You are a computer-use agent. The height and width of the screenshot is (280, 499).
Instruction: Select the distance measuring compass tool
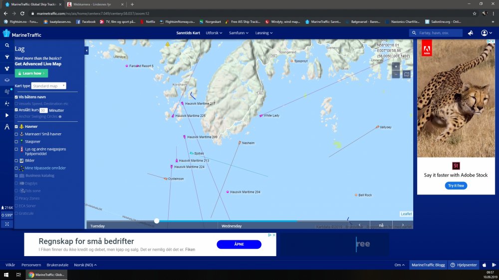point(6,127)
